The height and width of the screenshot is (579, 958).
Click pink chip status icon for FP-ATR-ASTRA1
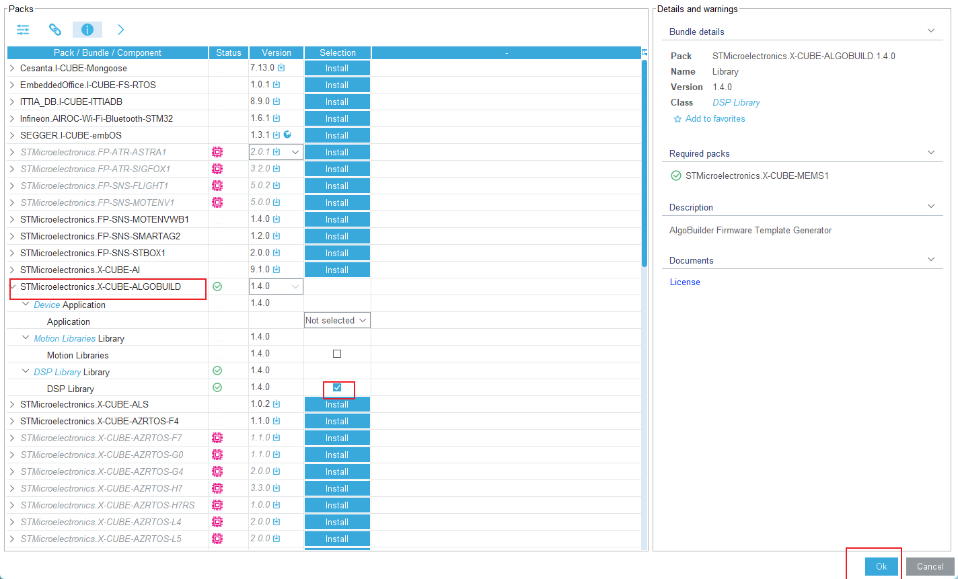pos(217,152)
